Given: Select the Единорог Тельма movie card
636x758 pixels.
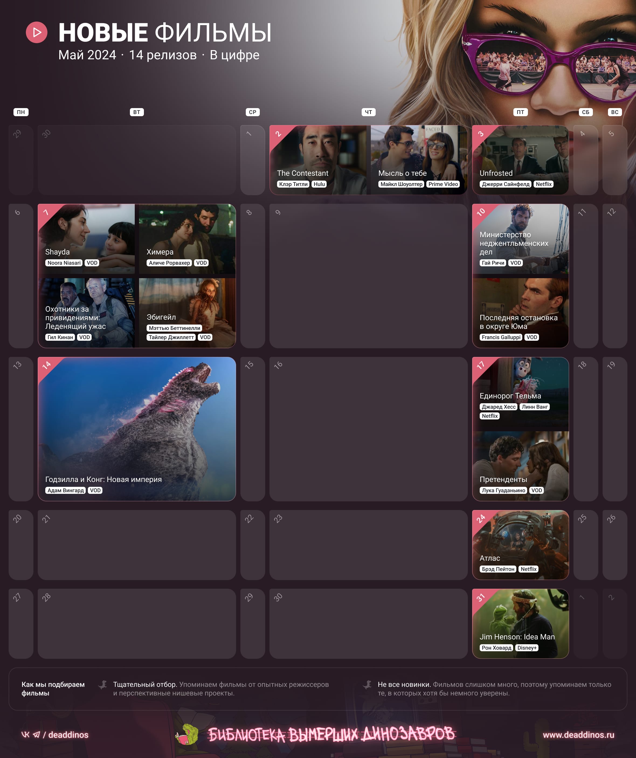Looking at the screenshot, I should click(x=520, y=392).
